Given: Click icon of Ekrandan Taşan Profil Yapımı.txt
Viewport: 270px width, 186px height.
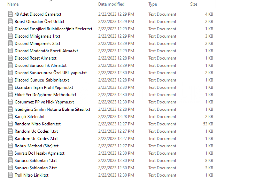Looking at the screenshot, I should coord(10,87).
